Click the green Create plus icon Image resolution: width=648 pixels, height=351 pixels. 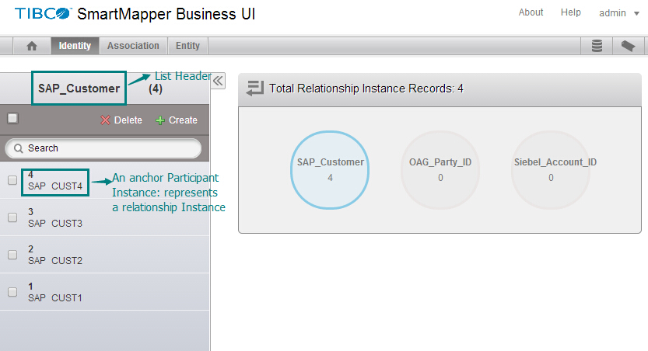click(160, 120)
